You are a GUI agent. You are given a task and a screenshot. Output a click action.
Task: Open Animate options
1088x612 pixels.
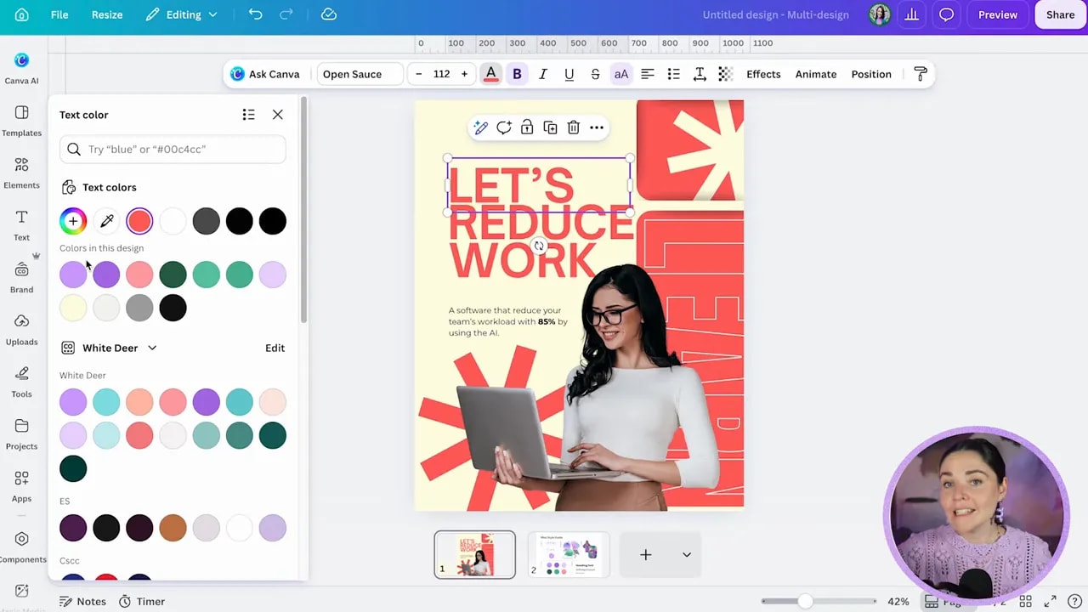pyautogui.click(x=816, y=74)
